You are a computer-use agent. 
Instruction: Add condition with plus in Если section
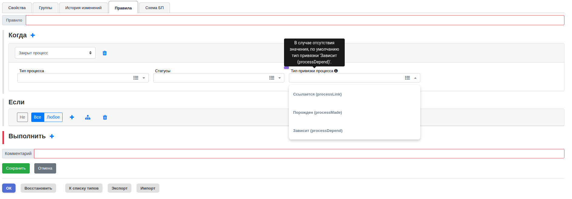(x=72, y=117)
